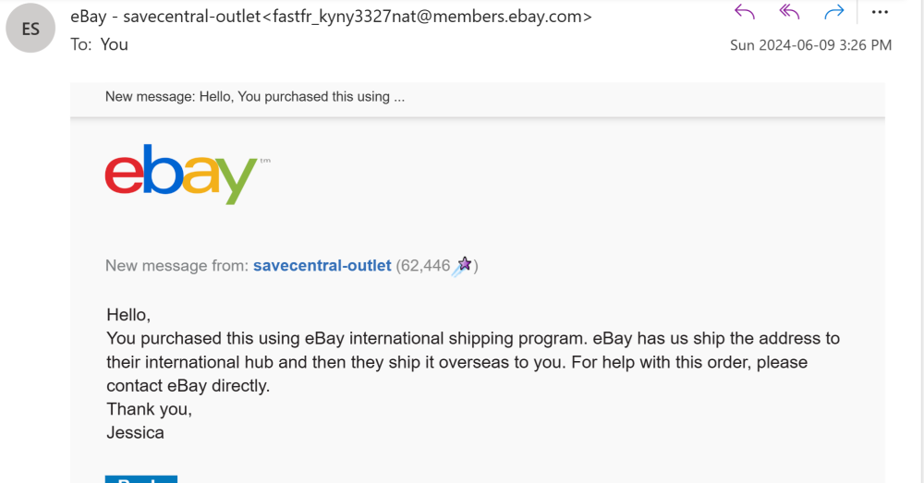Click the 62,446 feedback score
The image size is (924, 483).
423,266
